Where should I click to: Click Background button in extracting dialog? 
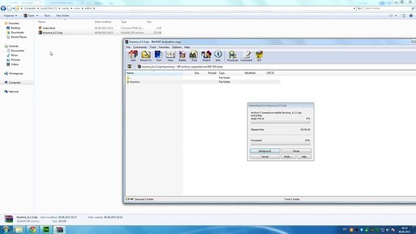[x=265, y=151]
